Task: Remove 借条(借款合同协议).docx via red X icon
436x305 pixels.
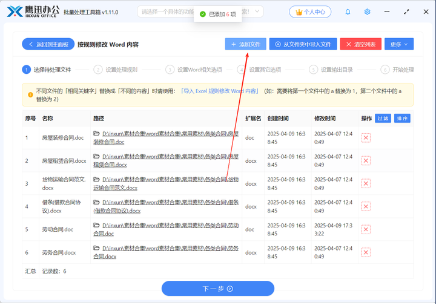Action: tap(366, 206)
